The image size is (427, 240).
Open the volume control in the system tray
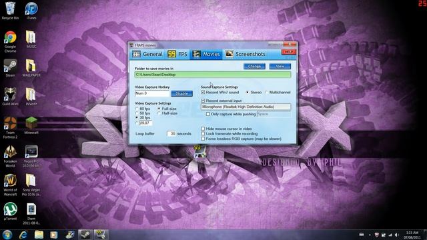point(397,235)
